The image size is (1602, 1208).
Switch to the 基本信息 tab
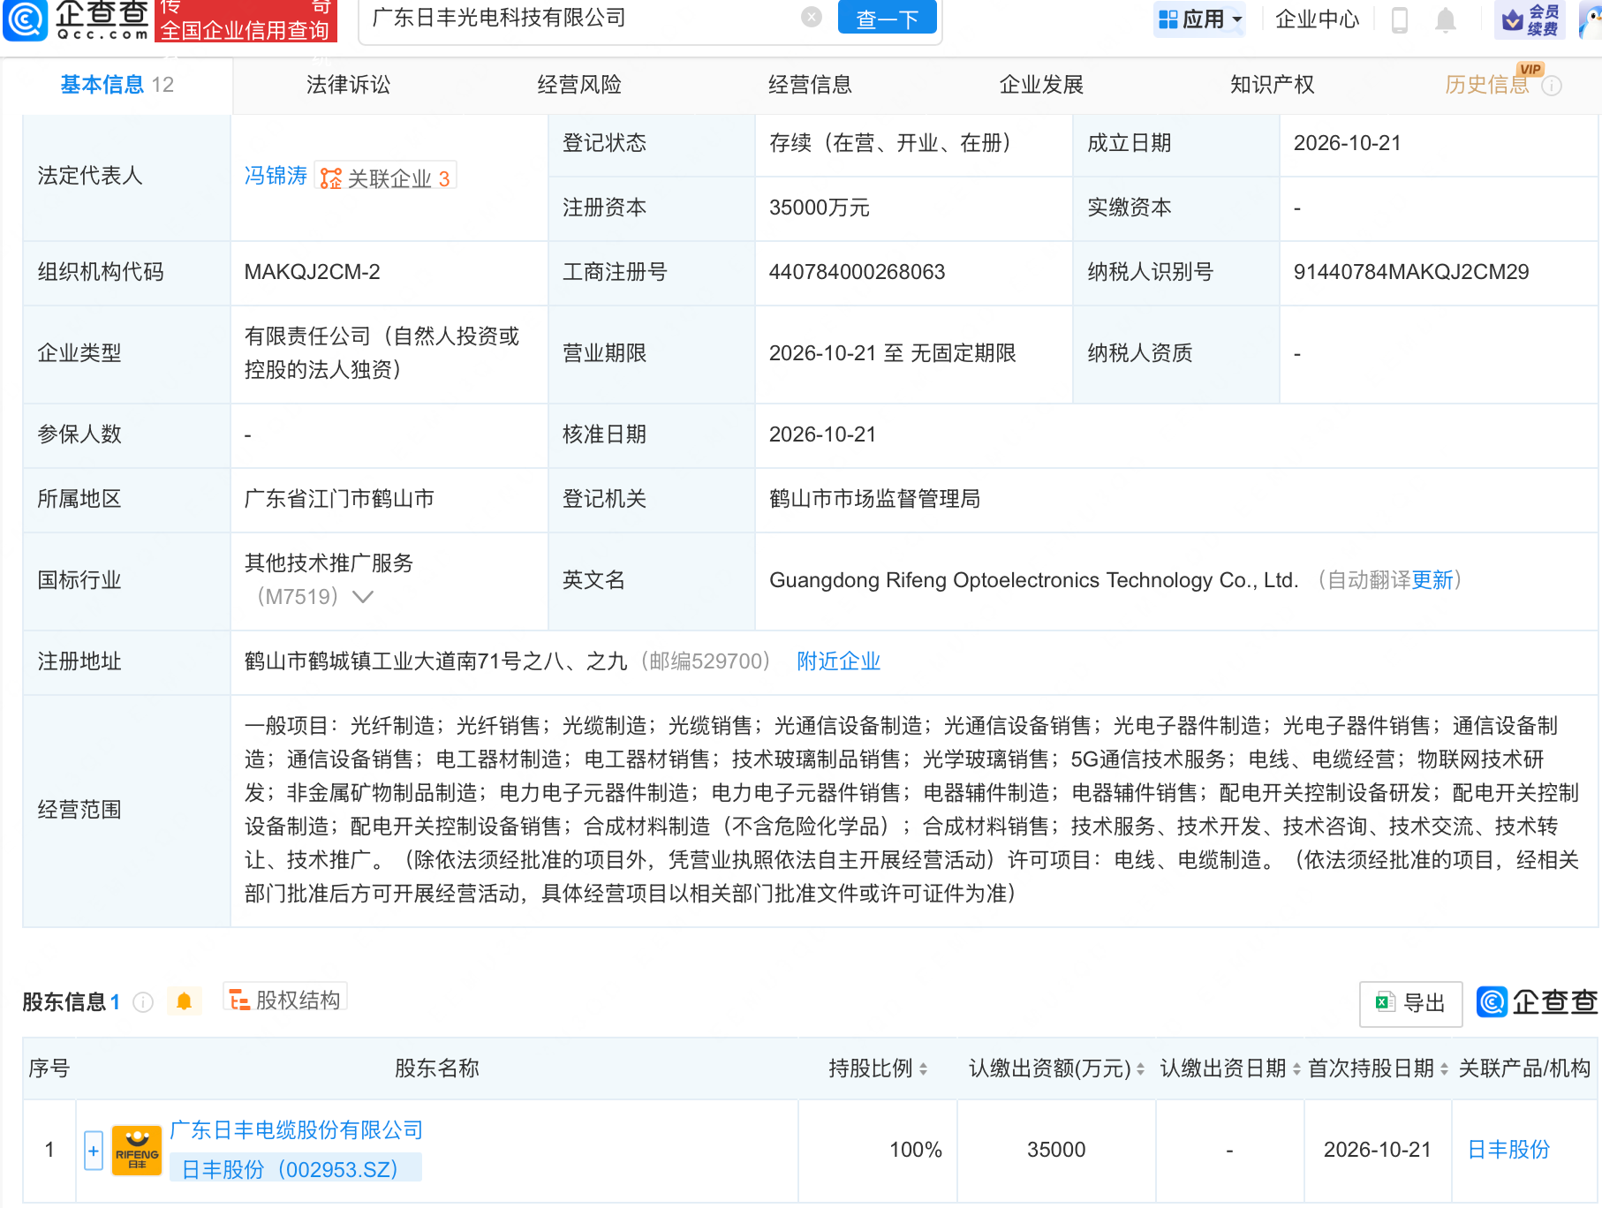tap(117, 85)
